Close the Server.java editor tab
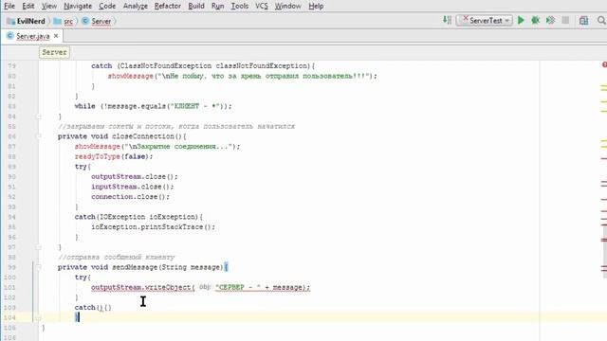 click(x=56, y=36)
